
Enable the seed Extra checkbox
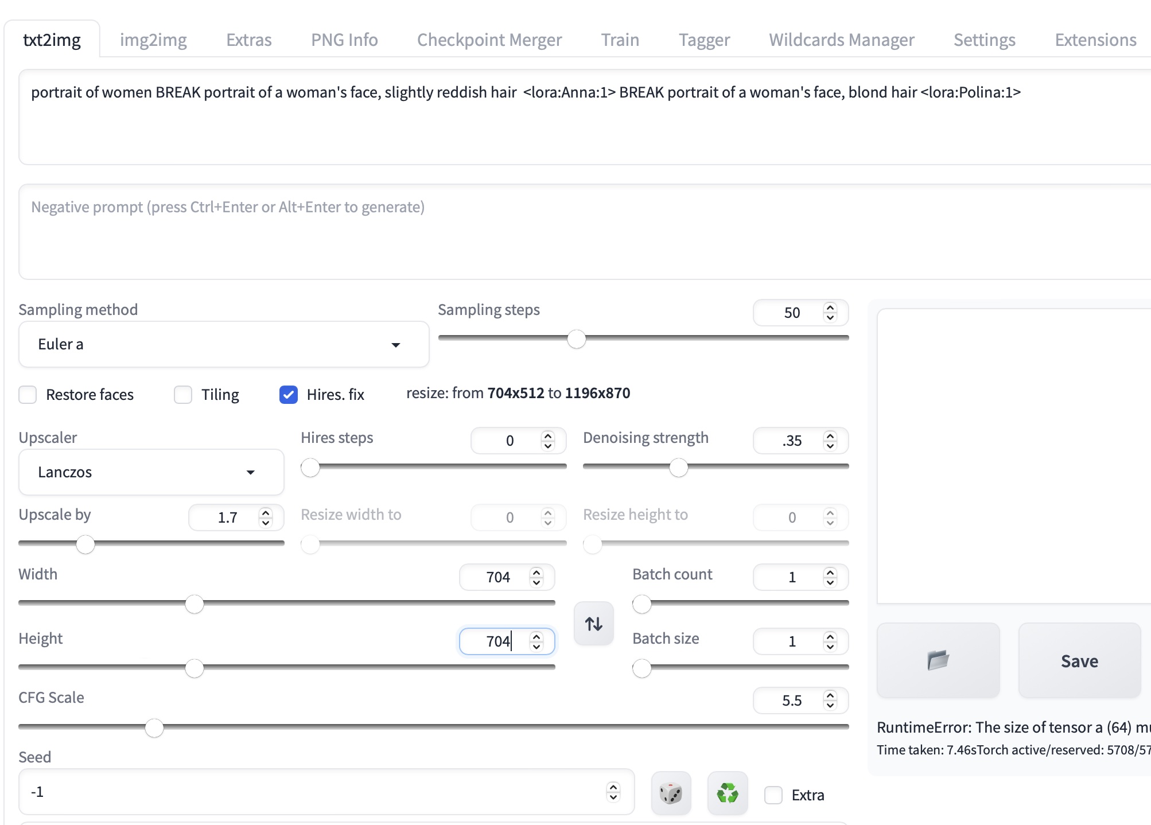pyautogui.click(x=773, y=795)
